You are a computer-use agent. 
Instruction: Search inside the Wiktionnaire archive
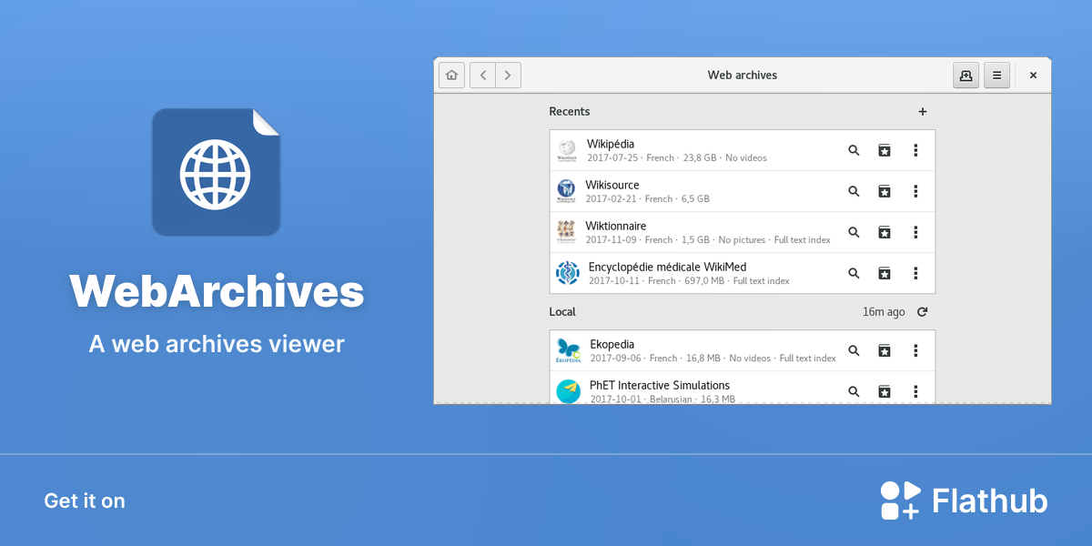[x=854, y=232]
